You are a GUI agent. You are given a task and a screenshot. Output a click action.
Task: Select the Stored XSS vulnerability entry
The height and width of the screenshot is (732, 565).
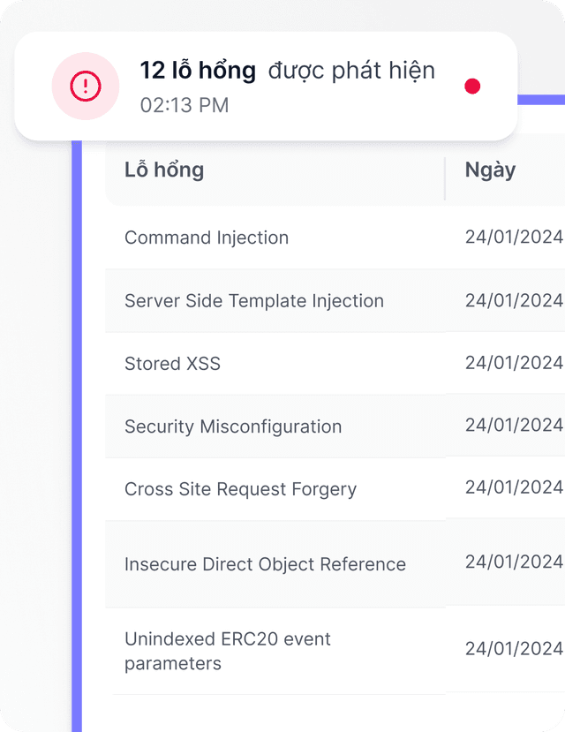tap(173, 364)
